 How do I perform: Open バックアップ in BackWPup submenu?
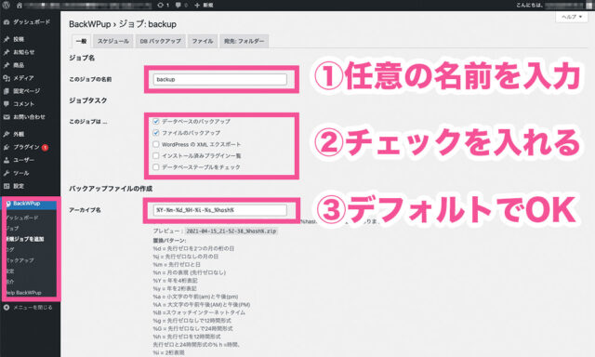20,260
